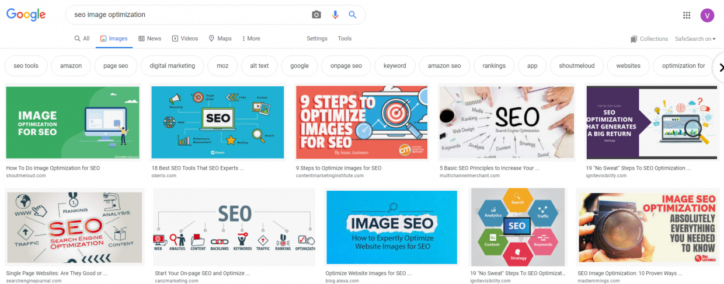Expand the More menu
The width and height of the screenshot is (724, 284).
(251, 38)
